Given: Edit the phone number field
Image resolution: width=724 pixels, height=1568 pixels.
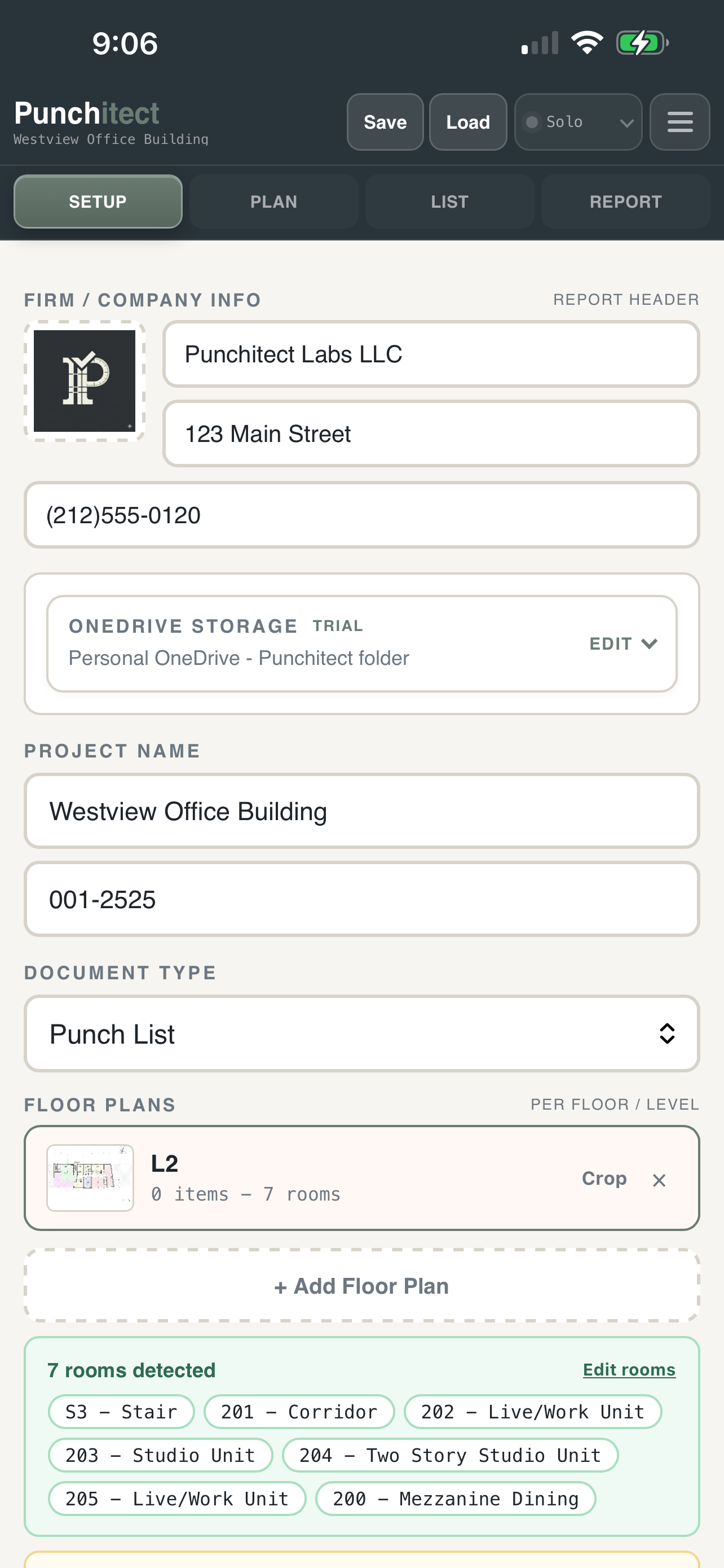Looking at the screenshot, I should click(x=361, y=515).
